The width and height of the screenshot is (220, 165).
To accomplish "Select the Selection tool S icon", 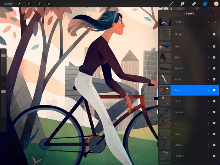I will click(39, 4).
